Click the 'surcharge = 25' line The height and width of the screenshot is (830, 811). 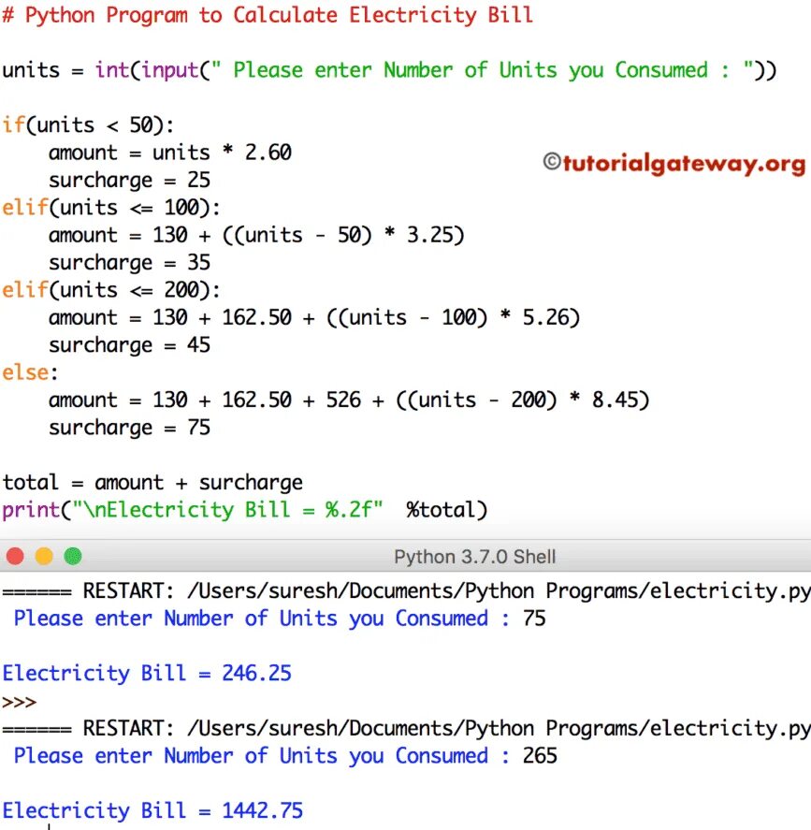(x=130, y=181)
